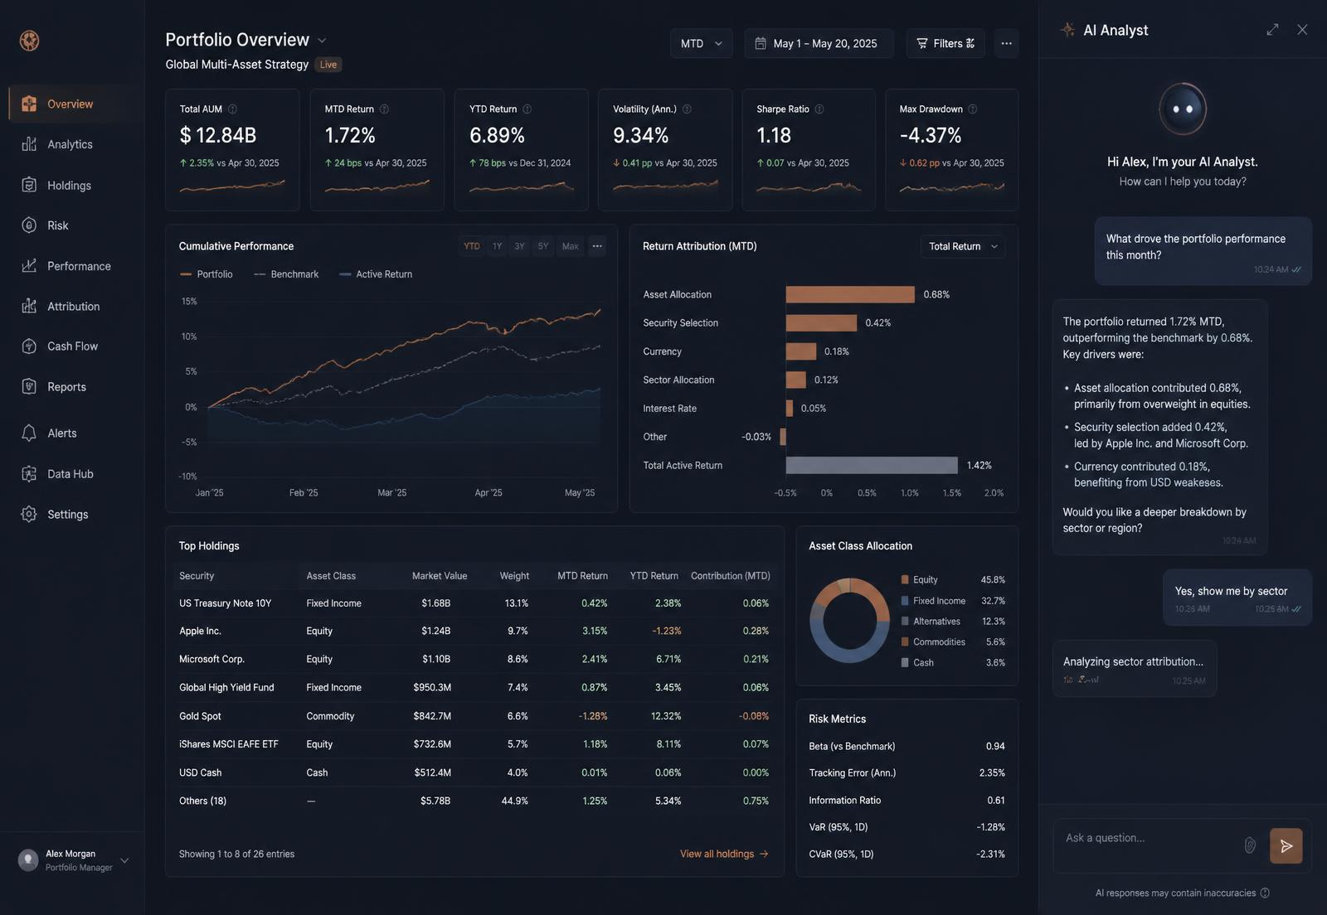The width and height of the screenshot is (1327, 915).
Task: Sort by the Contribution (MTD) column header
Action: click(x=730, y=576)
